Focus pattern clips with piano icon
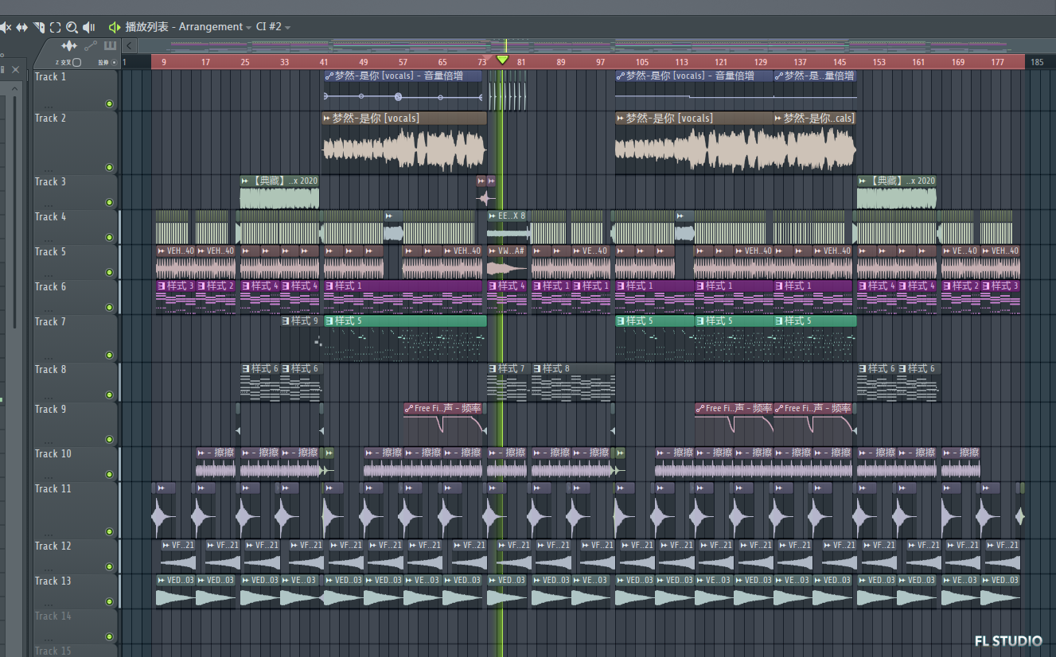 pyautogui.click(x=110, y=46)
